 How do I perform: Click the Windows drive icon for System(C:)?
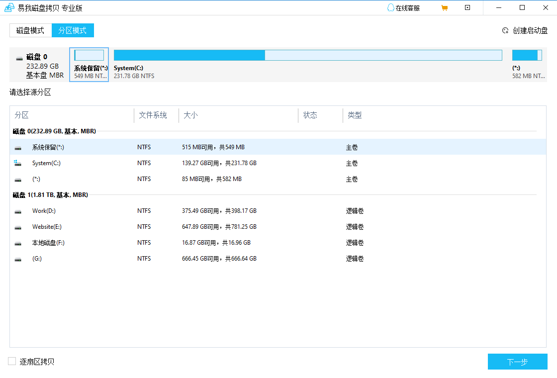click(x=17, y=163)
